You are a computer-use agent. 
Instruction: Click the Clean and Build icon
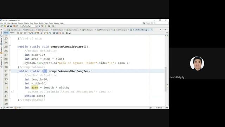coord(42,26)
